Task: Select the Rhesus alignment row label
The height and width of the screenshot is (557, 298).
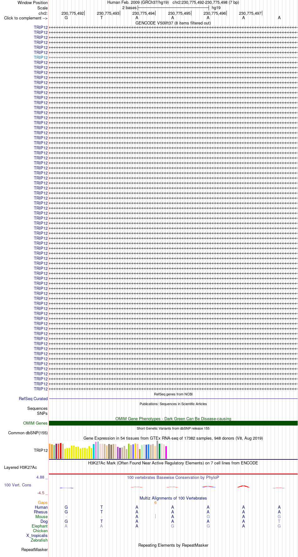Action: pos(41,512)
